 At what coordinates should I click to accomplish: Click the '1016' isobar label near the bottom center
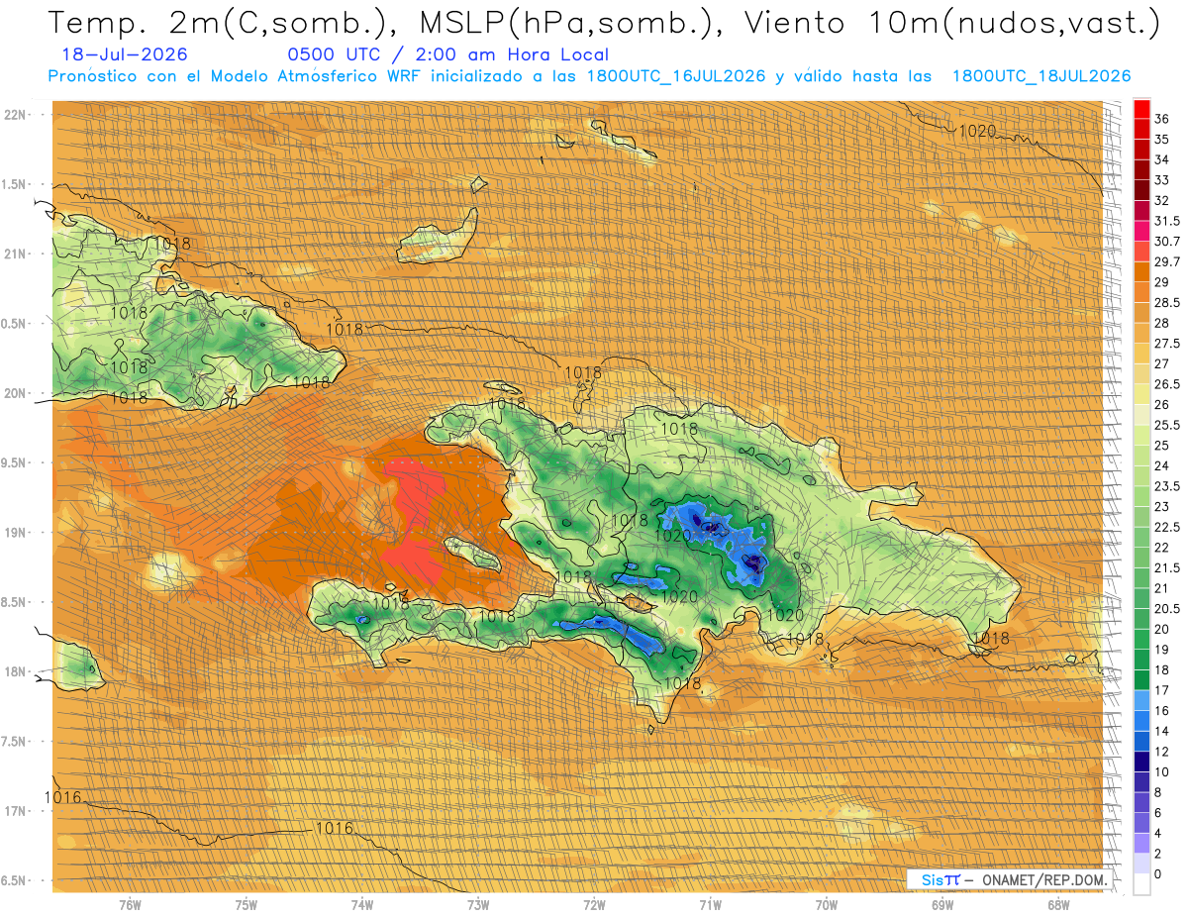[x=334, y=828]
